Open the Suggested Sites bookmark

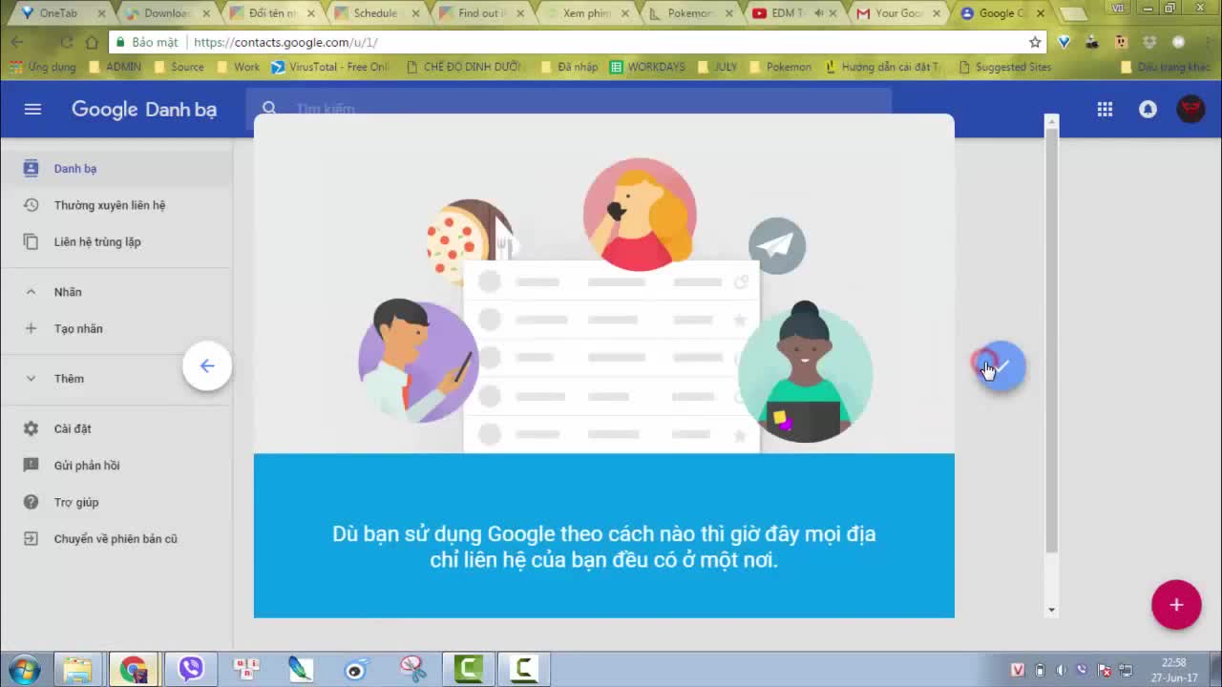click(x=1004, y=67)
